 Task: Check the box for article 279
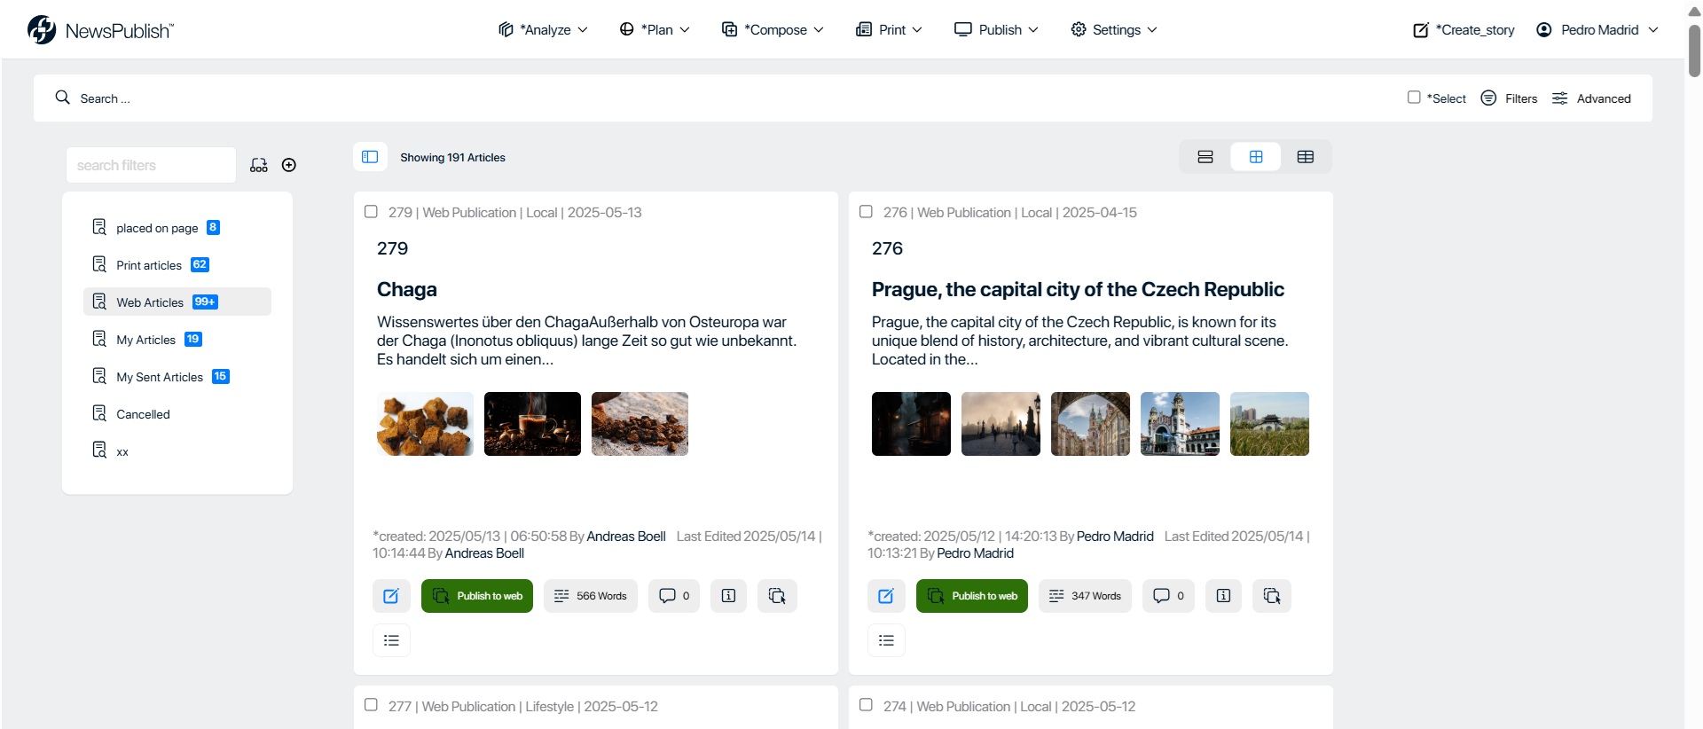point(371,212)
